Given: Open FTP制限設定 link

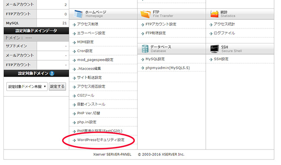Looking at the screenshot, I should (156, 33).
